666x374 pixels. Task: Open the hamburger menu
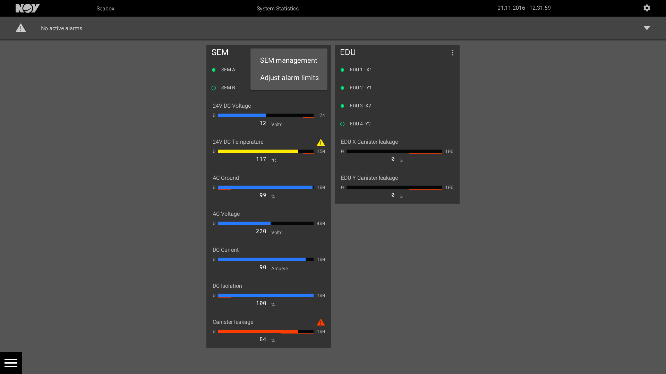[x=11, y=363]
